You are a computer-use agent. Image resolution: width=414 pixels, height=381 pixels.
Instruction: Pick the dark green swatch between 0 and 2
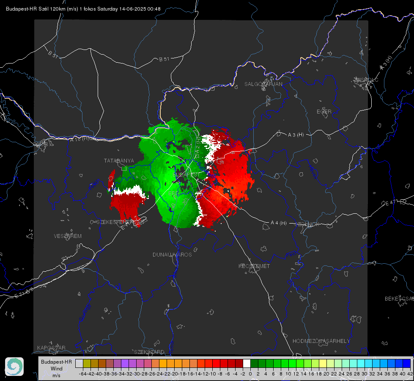254,363
